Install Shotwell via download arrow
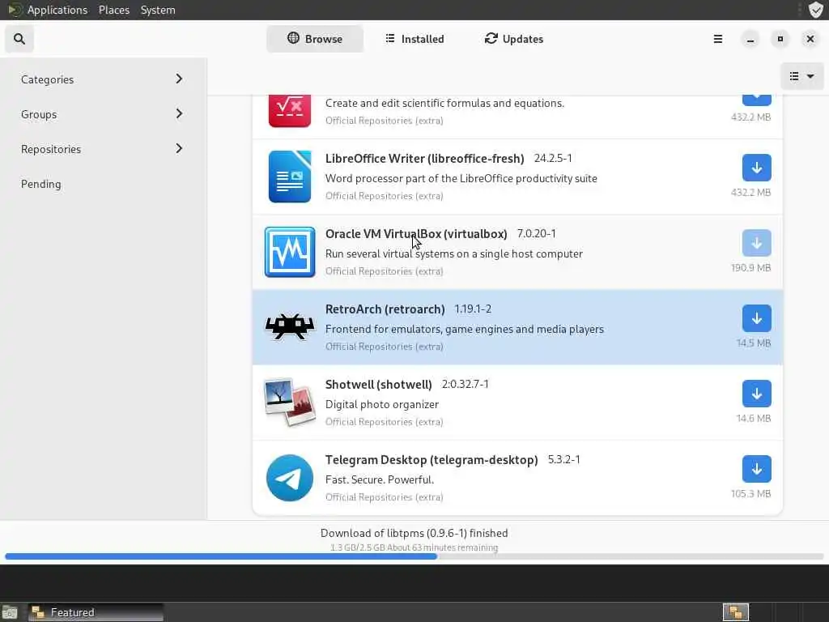Image resolution: width=829 pixels, height=622 pixels. [757, 394]
